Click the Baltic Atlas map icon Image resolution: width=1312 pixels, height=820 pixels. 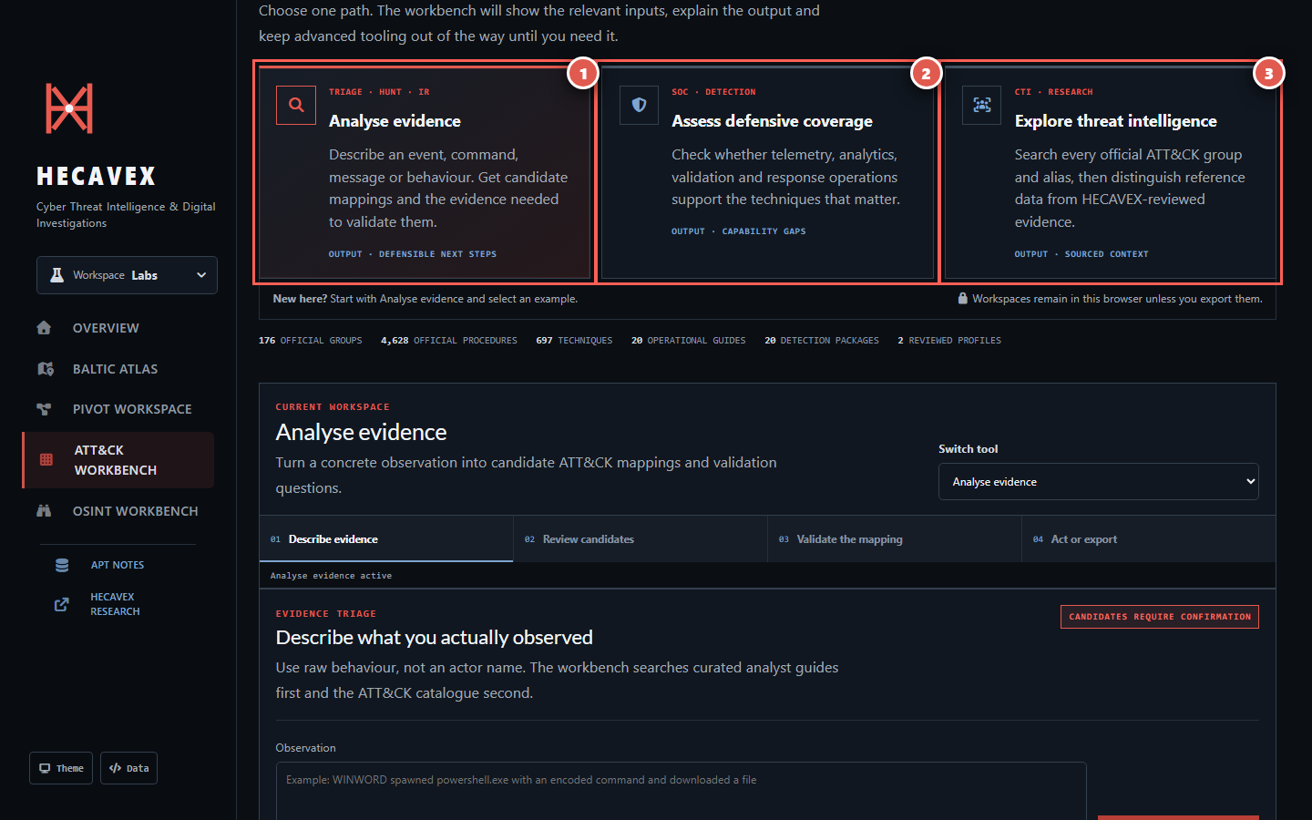coord(46,369)
